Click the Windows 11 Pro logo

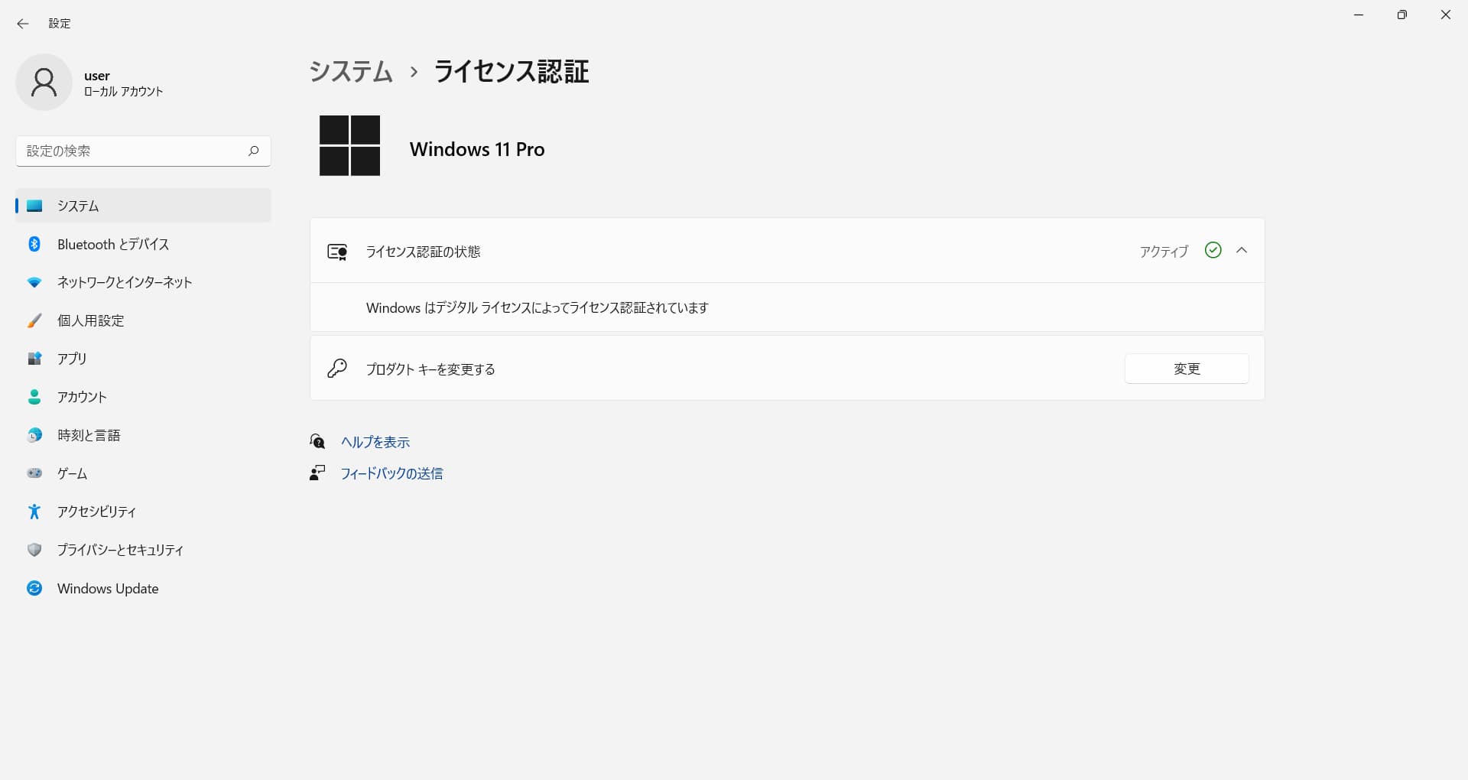point(349,145)
